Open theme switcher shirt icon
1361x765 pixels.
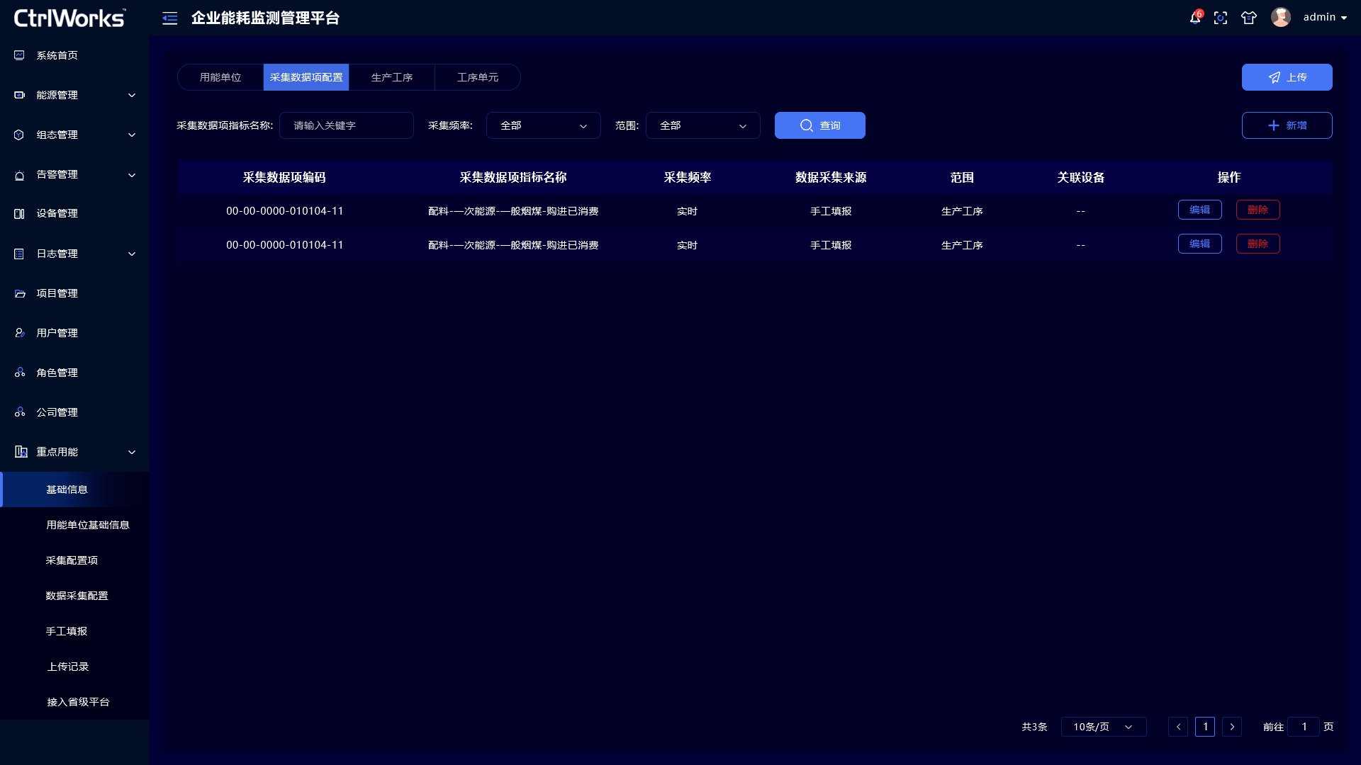coord(1249,18)
